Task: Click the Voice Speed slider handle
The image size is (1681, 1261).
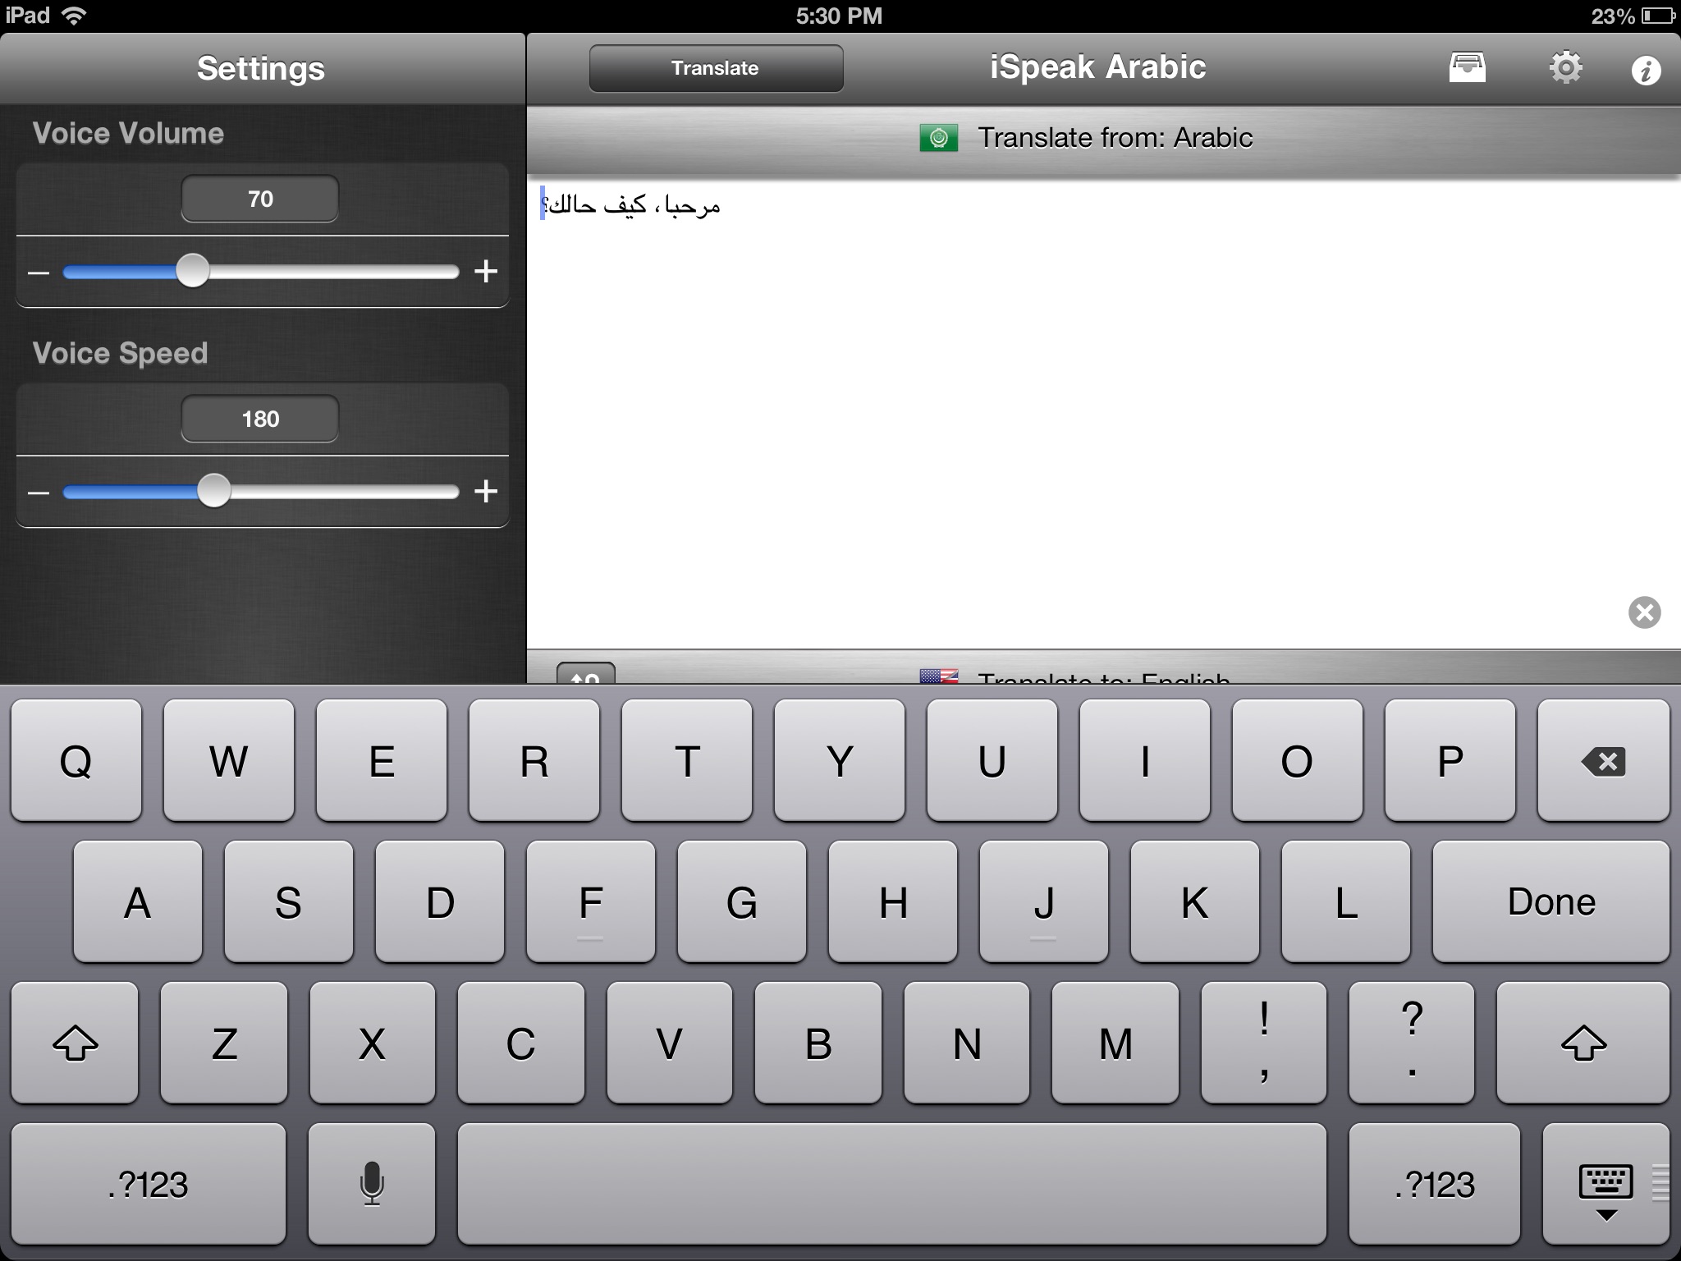Action: pyautogui.click(x=214, y=491)
